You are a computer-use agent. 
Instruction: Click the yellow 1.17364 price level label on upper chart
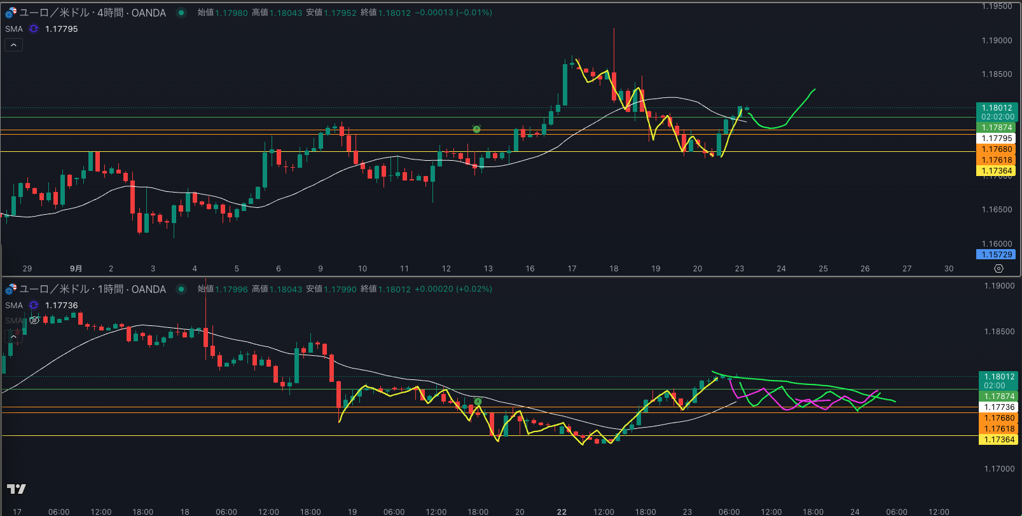(x=997, y=171)
